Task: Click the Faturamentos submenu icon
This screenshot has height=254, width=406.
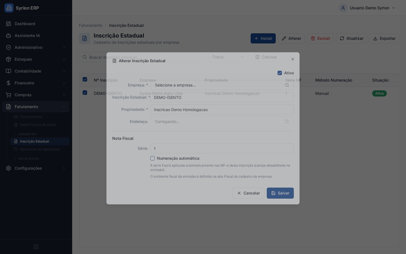Action: (x=16, y=117)
